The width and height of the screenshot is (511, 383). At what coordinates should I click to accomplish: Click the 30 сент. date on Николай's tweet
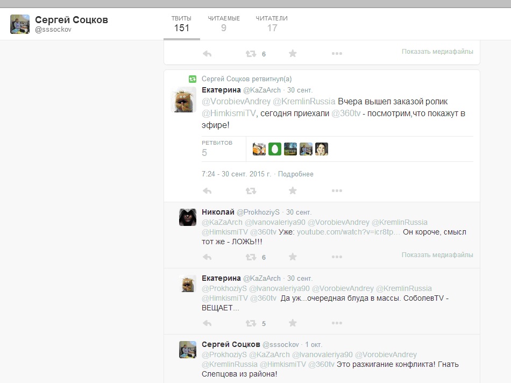pos(299,212)
